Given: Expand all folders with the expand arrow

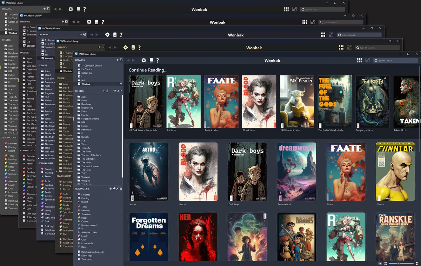Looking at the screenshot, I should (x=121, y=91).
